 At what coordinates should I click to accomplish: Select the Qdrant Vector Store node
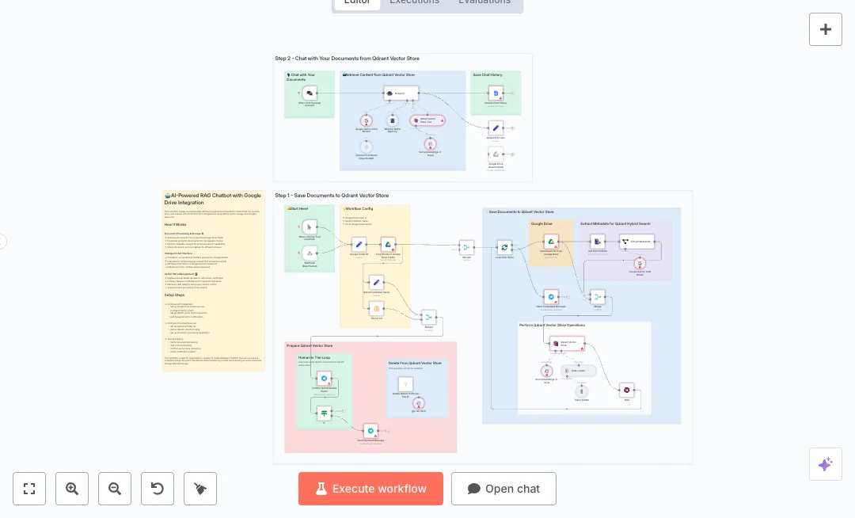point(567,343)
